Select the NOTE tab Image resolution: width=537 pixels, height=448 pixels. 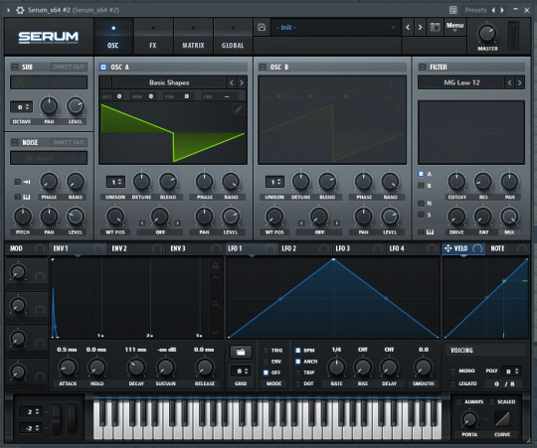tap(508, 248)
